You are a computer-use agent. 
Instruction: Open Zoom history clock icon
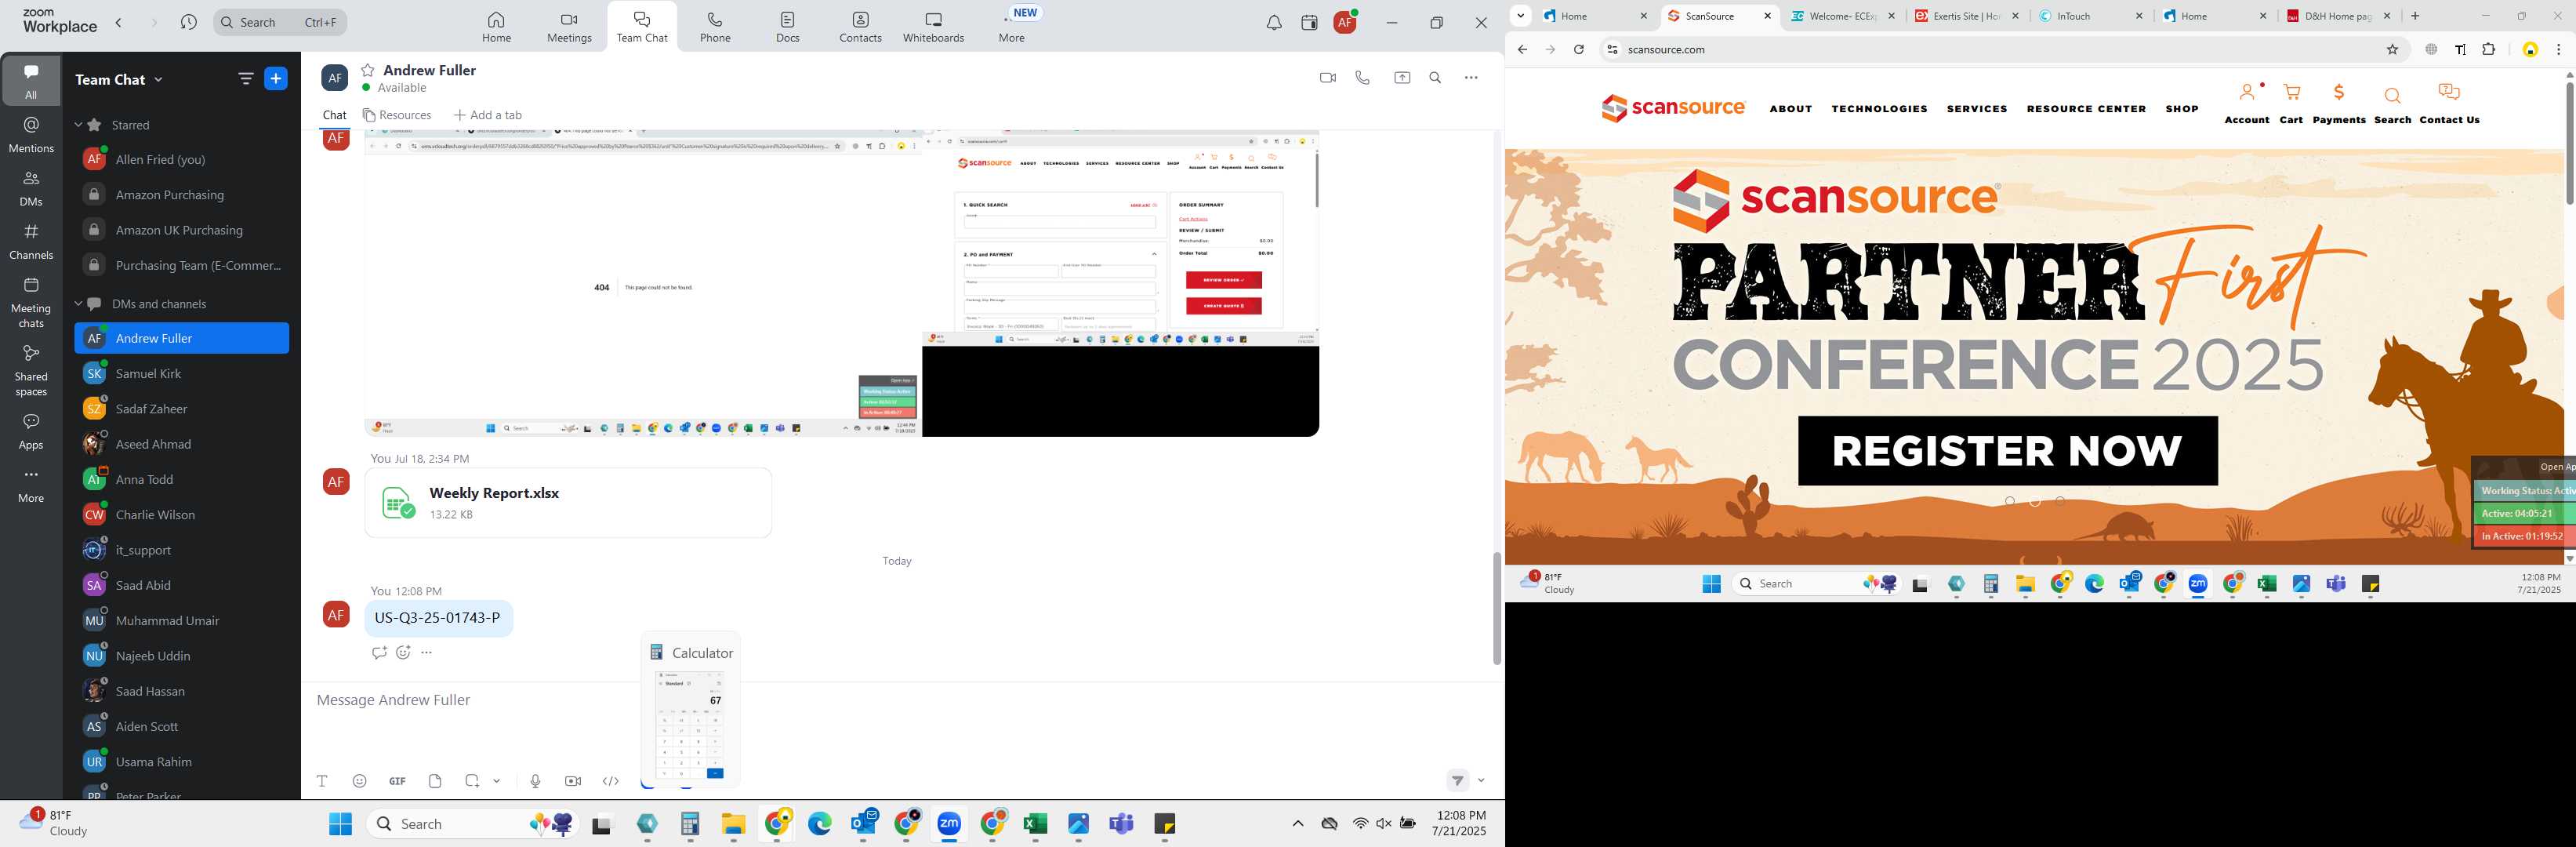pos(188,22)
